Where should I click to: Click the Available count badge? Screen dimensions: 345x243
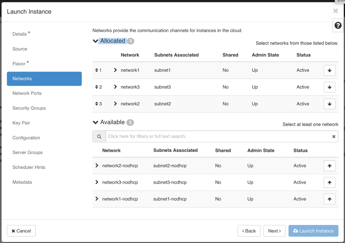pyautogui.click(x=130, y=122)
